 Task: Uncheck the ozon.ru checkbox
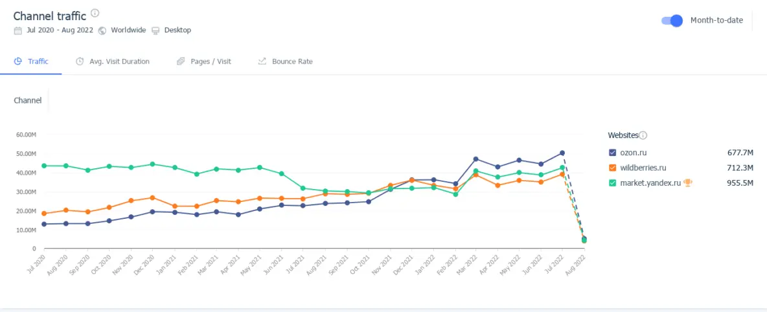[612, 153]
